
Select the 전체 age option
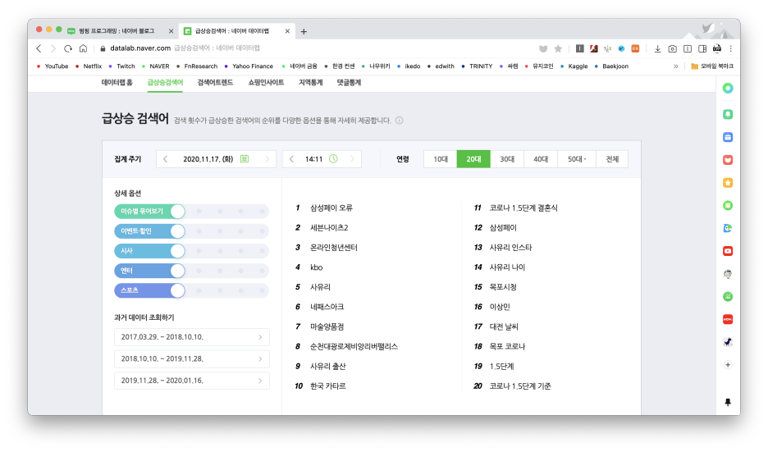612,159
